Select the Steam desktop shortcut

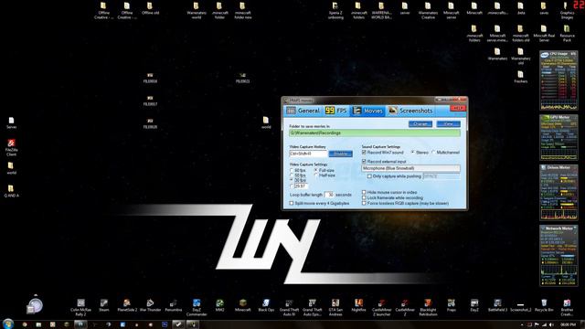pos(103,305)
